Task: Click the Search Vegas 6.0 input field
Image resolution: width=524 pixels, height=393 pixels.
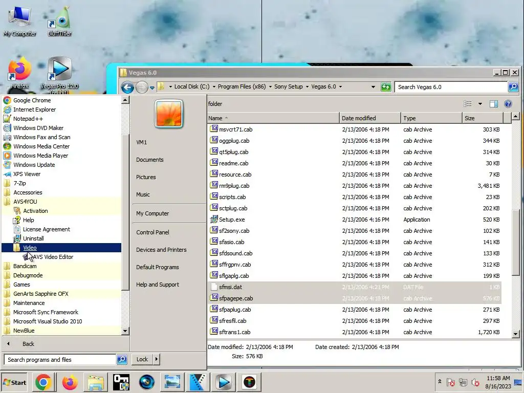Action: point(451,87)
